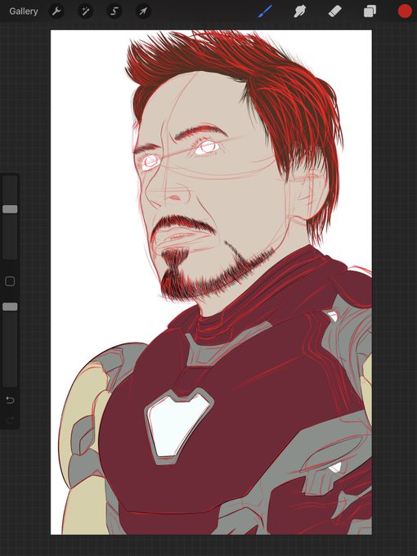Undo the last stroke
The height and width of the screenshot is (556, 417).
[10, 400]
